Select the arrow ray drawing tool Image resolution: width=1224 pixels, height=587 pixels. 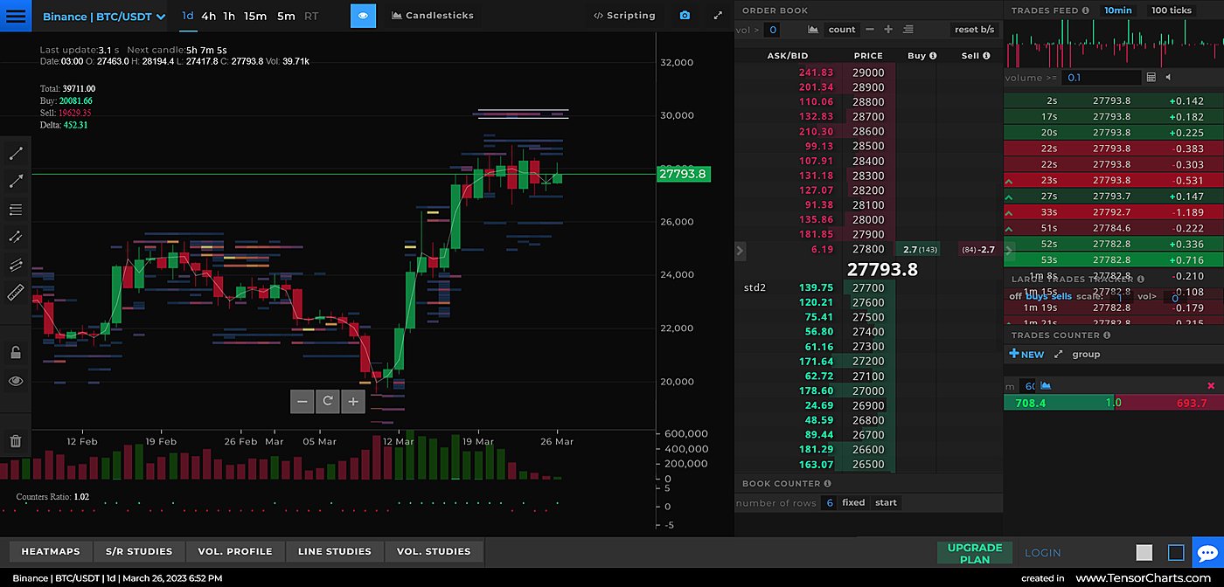[x=16, y=182]
